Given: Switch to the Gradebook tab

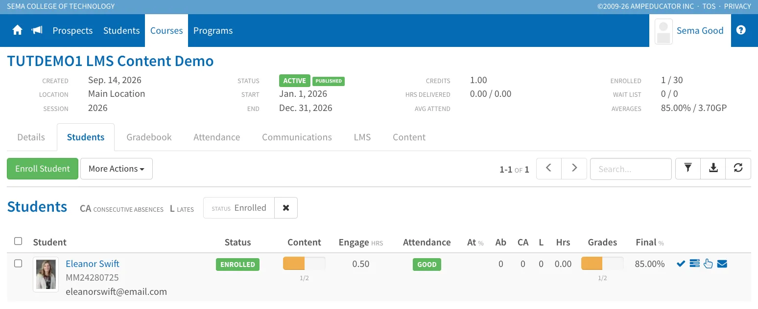Looking at the screenshot, I should pos(149,137).
